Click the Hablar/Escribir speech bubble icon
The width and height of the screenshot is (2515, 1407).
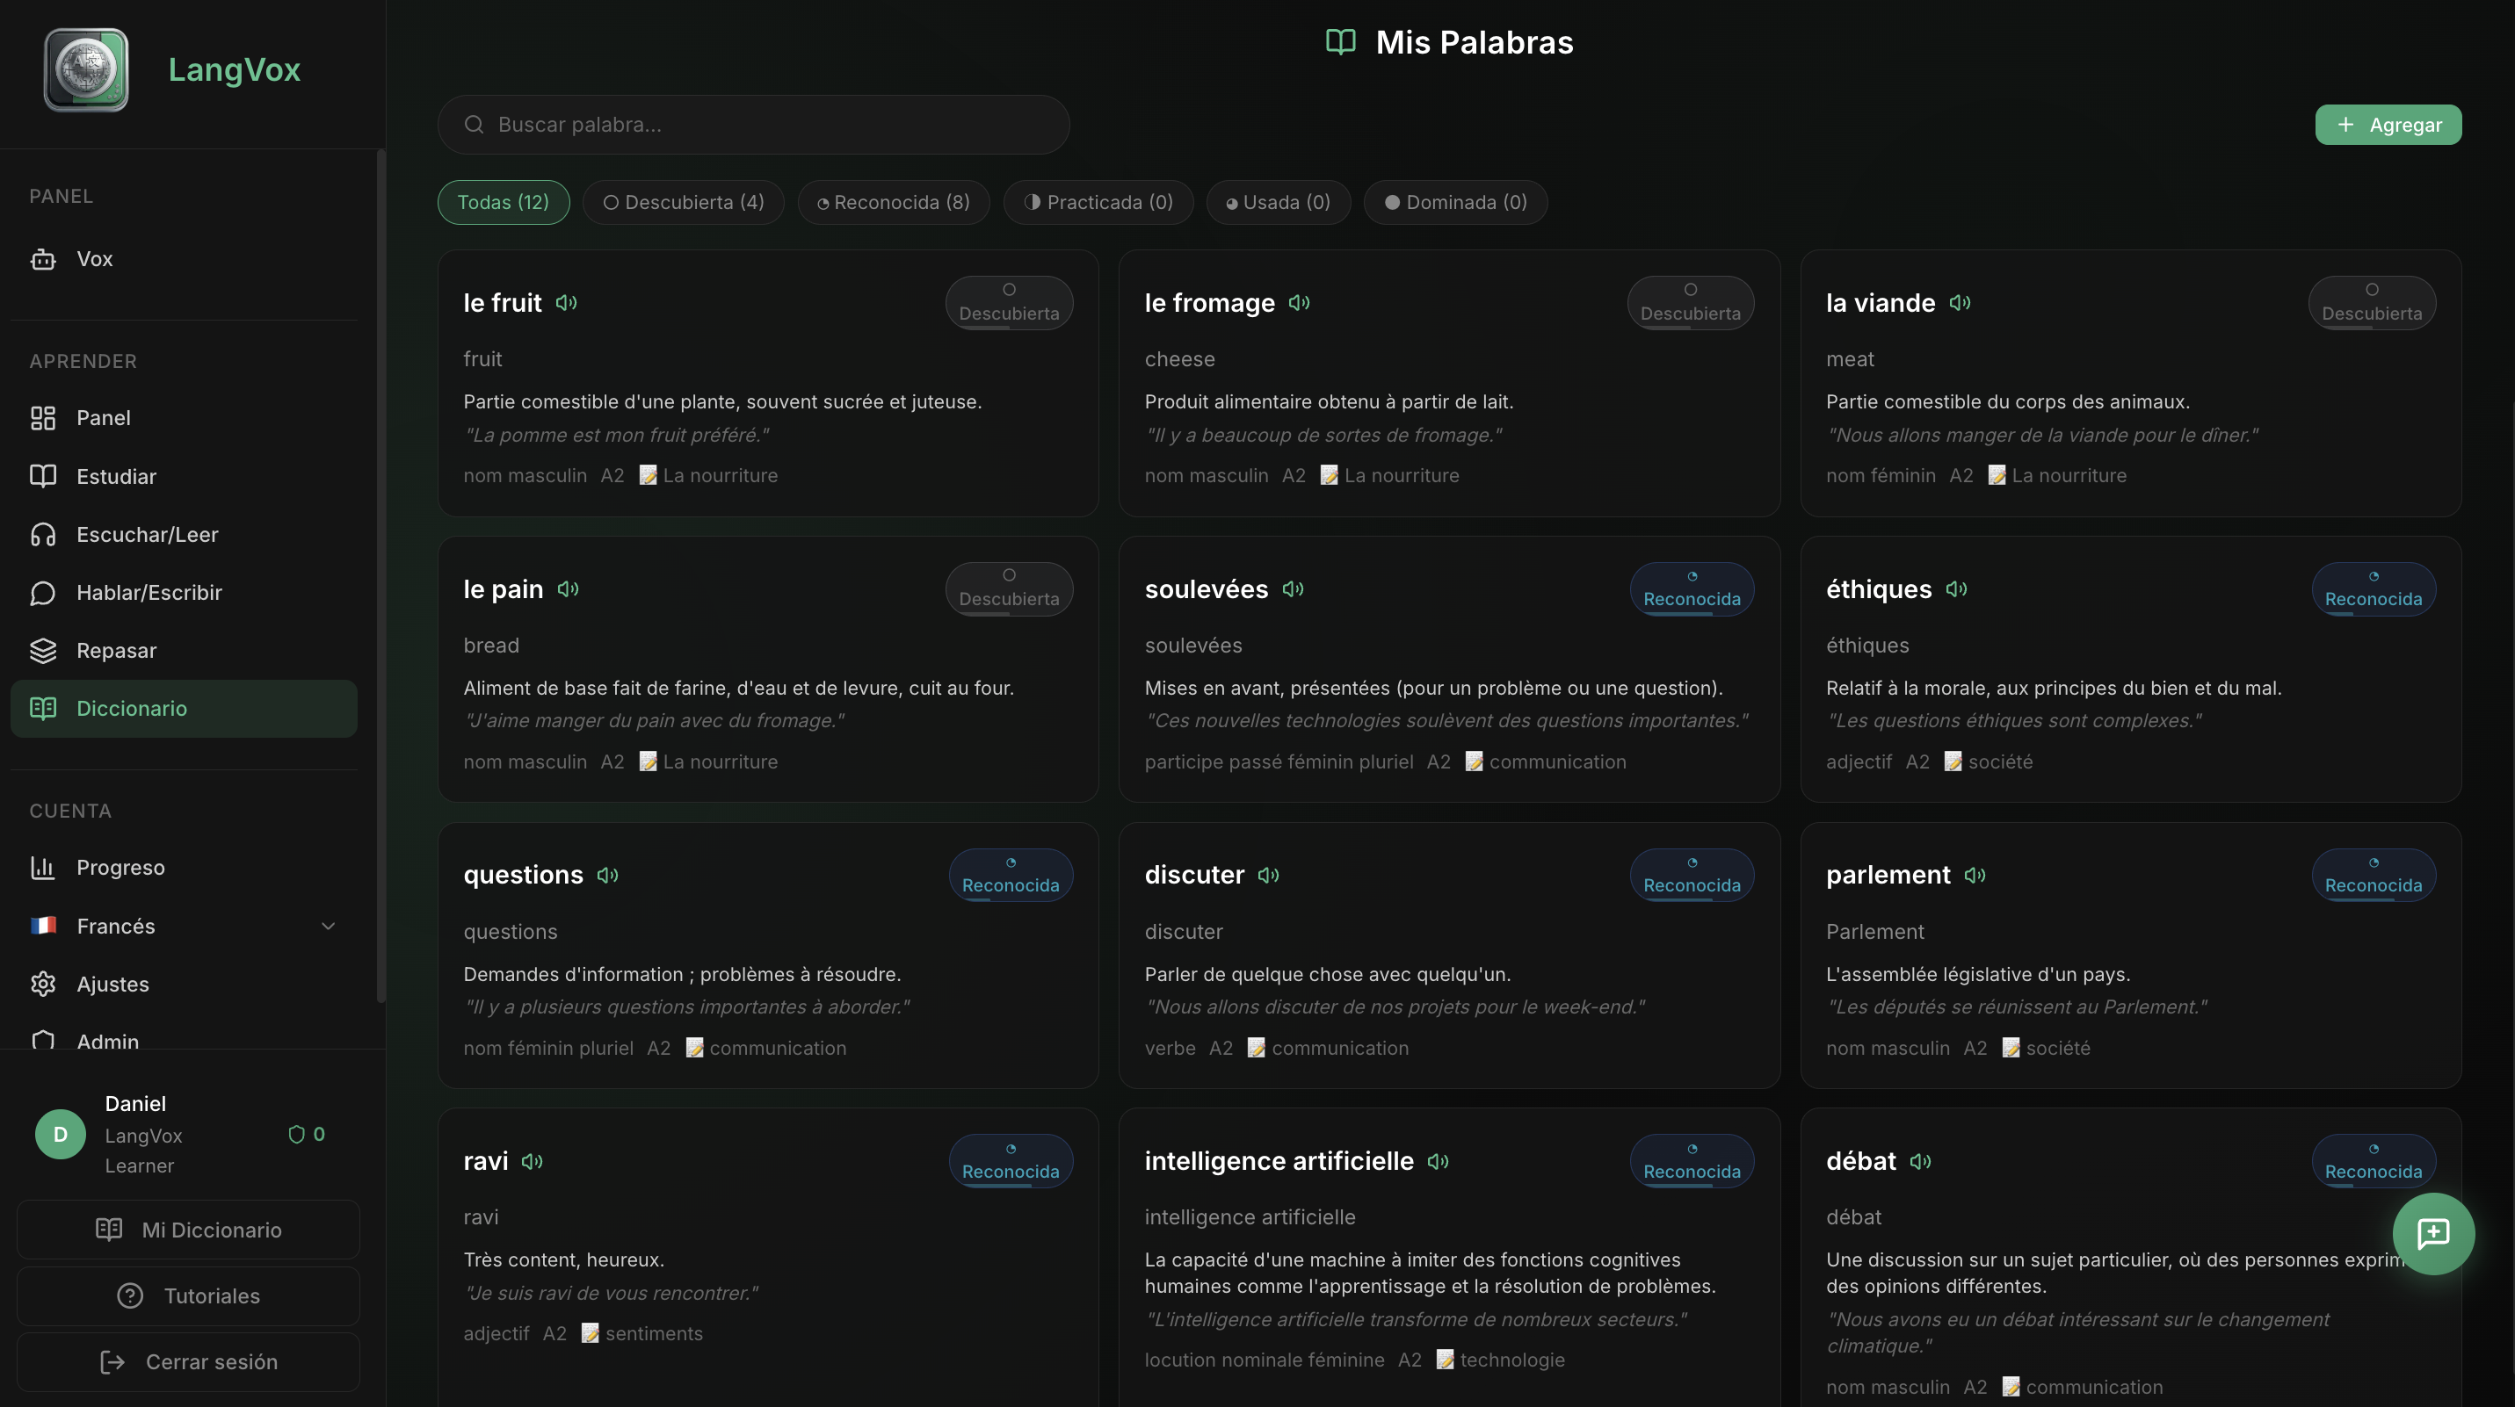click(x=43, y=592)
